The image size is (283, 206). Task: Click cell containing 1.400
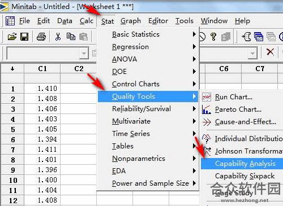(42, 180)
